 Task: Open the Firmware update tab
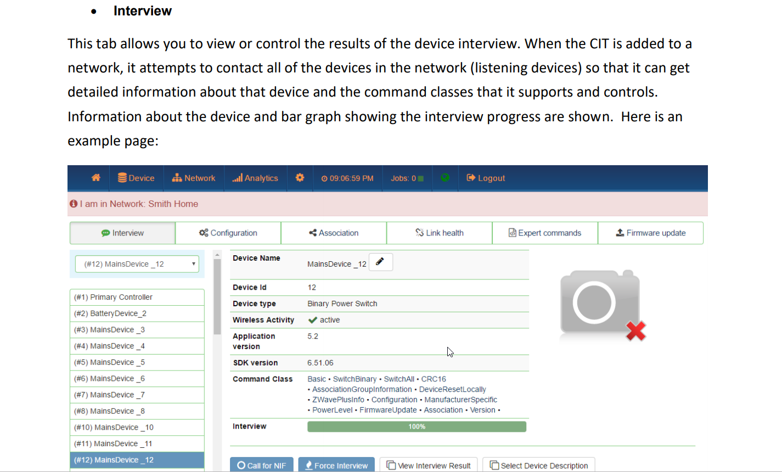coord(651,233)
